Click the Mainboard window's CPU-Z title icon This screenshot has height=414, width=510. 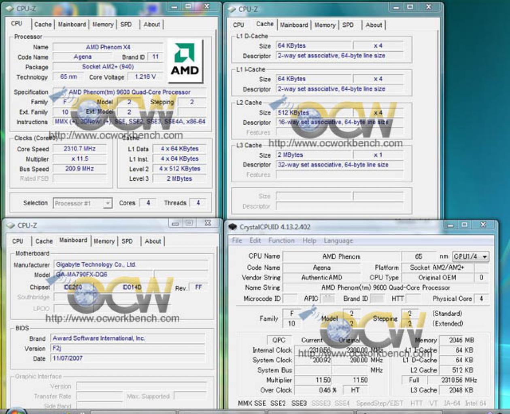click(x=11, y=226)
